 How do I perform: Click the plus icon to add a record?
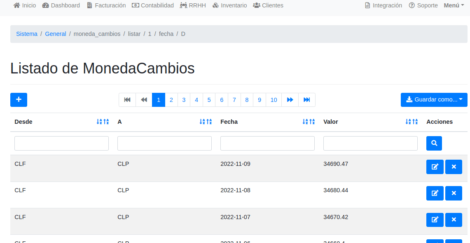pyautogui.click(x=19, y=100)
